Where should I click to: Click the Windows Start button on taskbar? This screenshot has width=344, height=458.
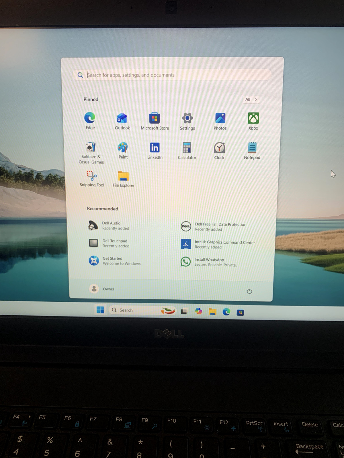100,310
